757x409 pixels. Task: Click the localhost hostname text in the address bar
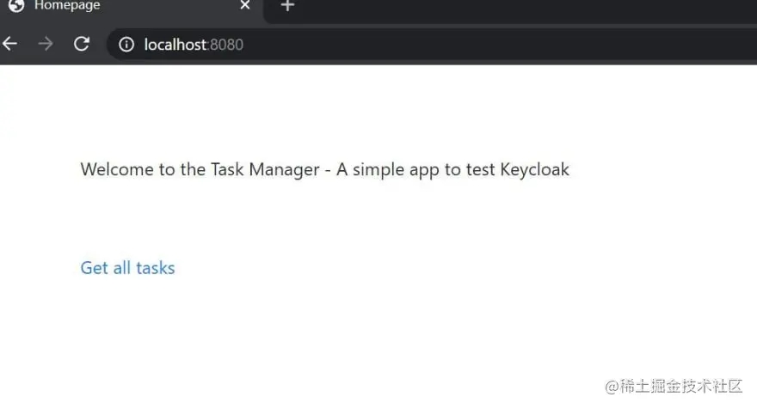pyautogui.click(x=175, y=45)
